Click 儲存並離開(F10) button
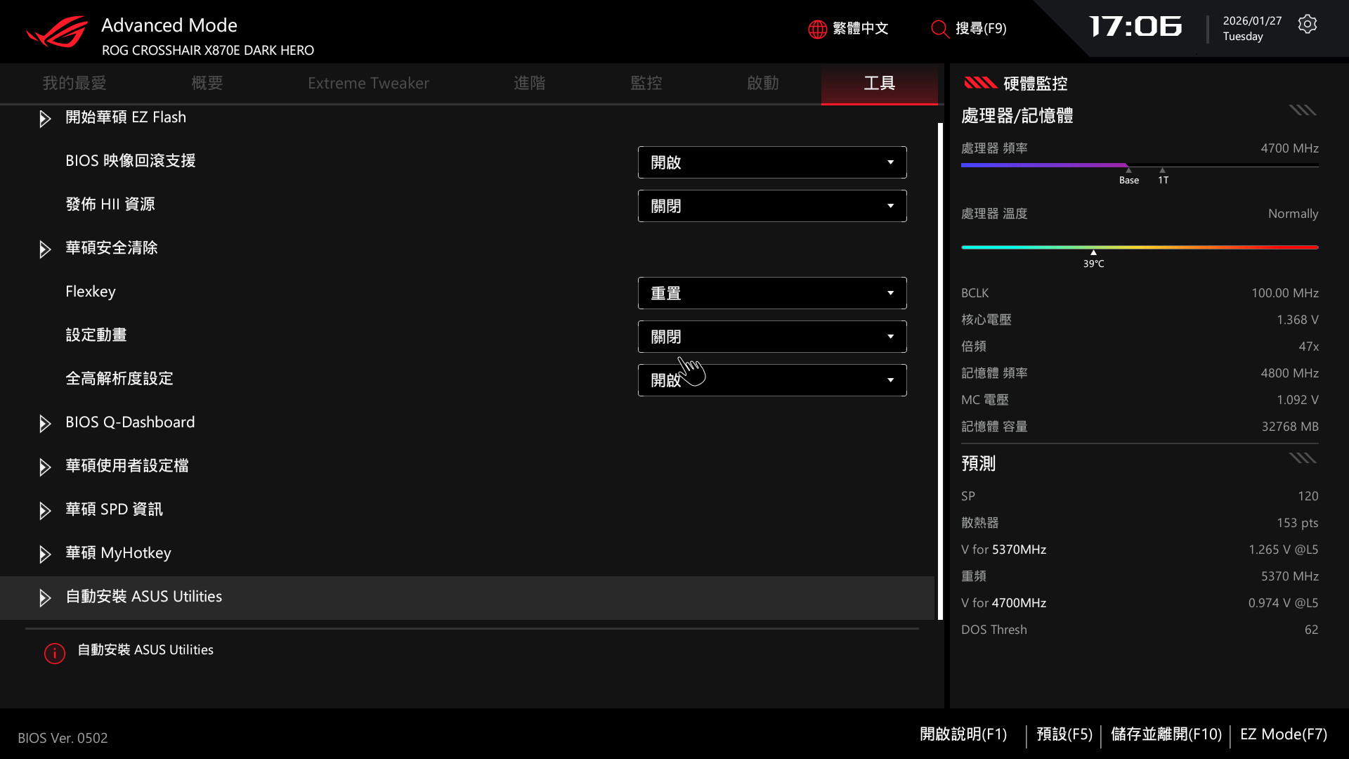 (1166, 734)
